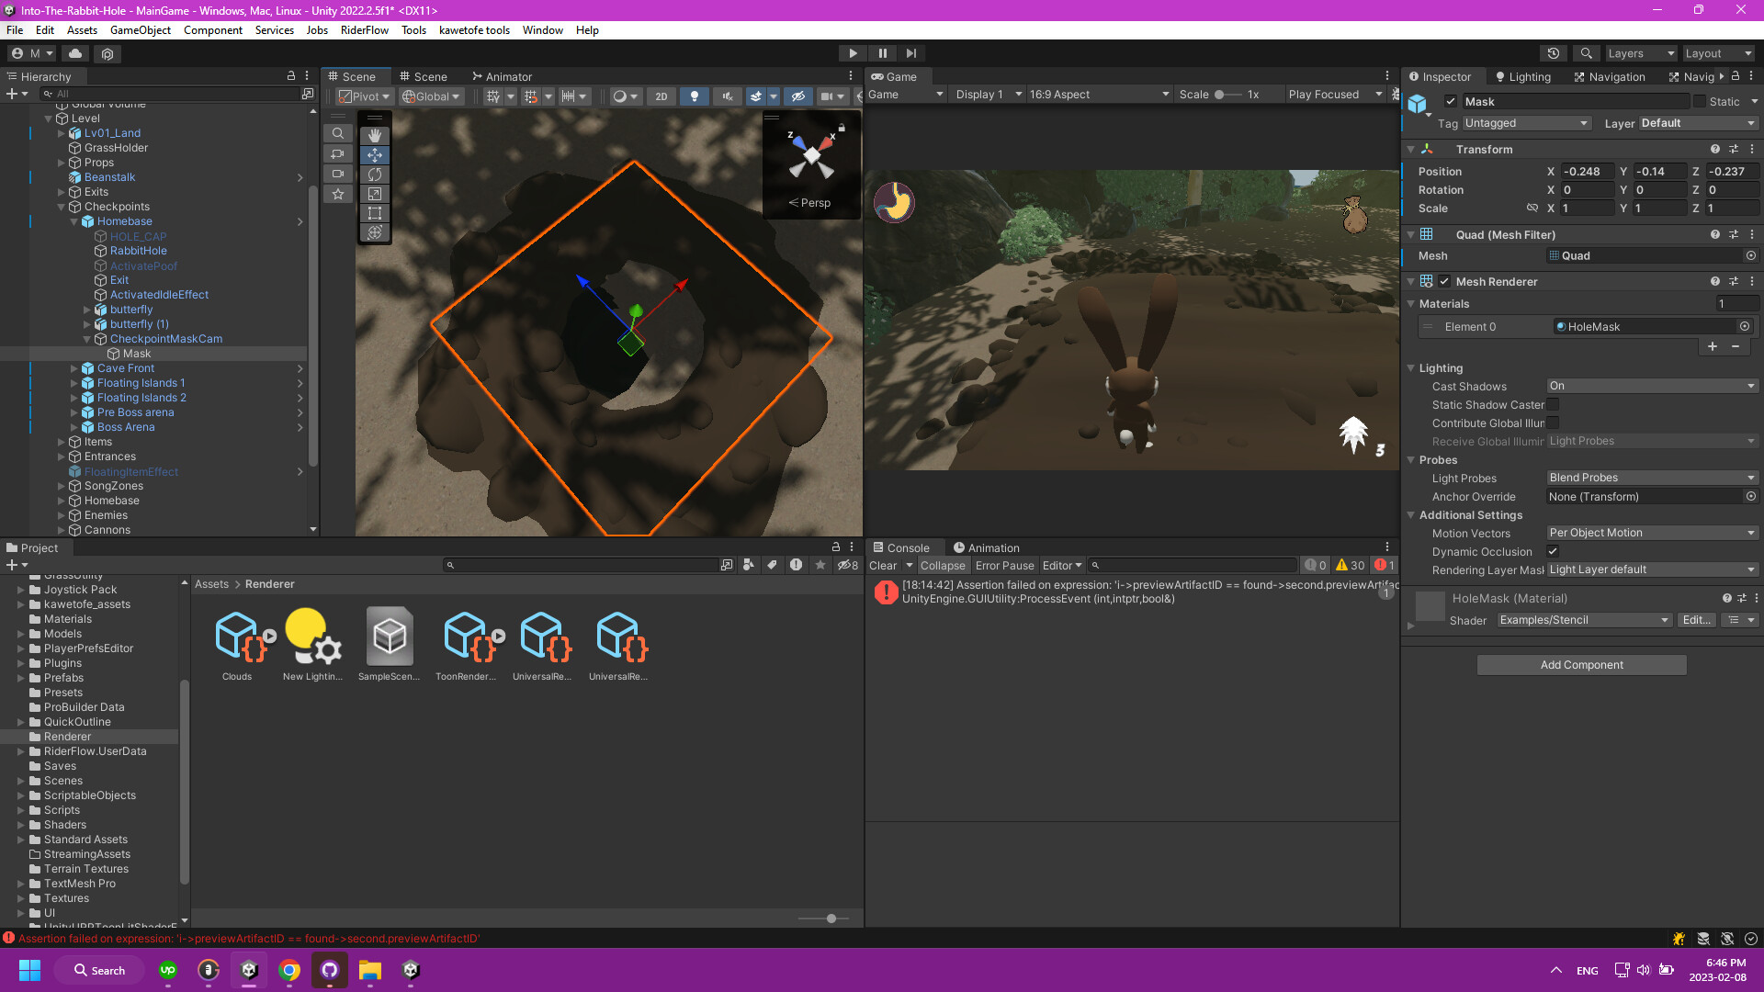This screenshot has width=1764, height=992.
Task: Toggle the Dynamic Occlusion checkbox
Action: [1554, 551]
